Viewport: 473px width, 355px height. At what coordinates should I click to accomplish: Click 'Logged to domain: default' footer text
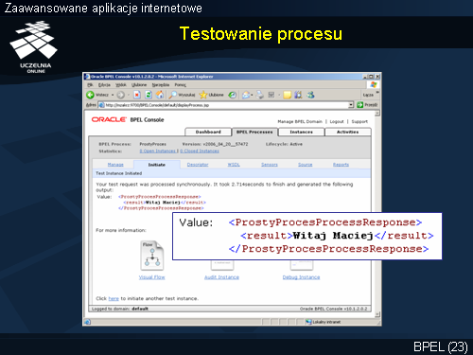(x=120, y=309)
